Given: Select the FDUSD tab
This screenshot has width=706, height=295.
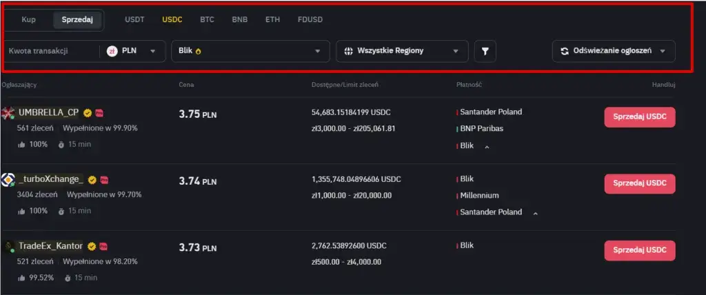Looking at the screenshot, I should point(310,20).
